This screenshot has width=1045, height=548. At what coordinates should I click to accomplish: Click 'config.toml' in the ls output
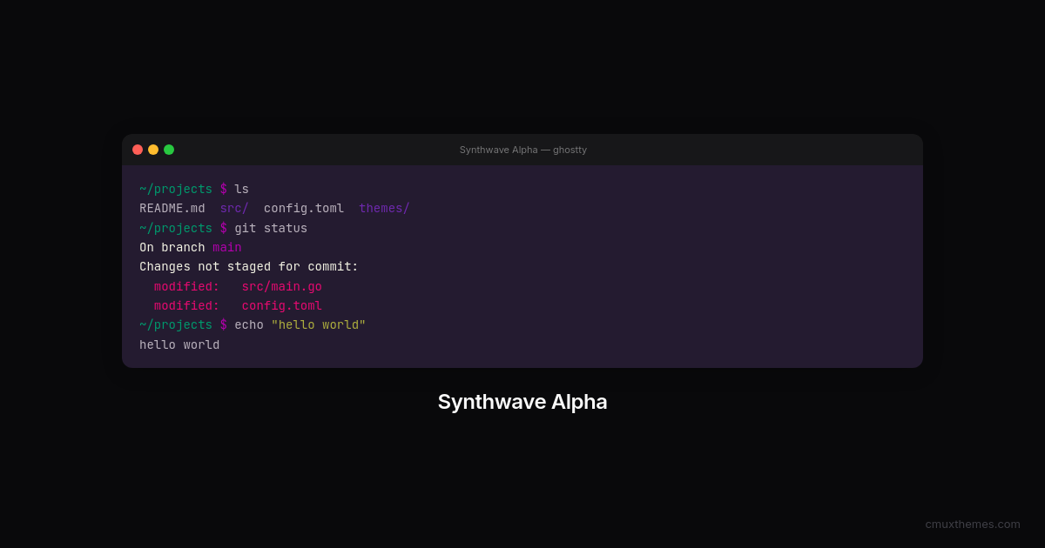pyautogui.click(x=304, y=209)
